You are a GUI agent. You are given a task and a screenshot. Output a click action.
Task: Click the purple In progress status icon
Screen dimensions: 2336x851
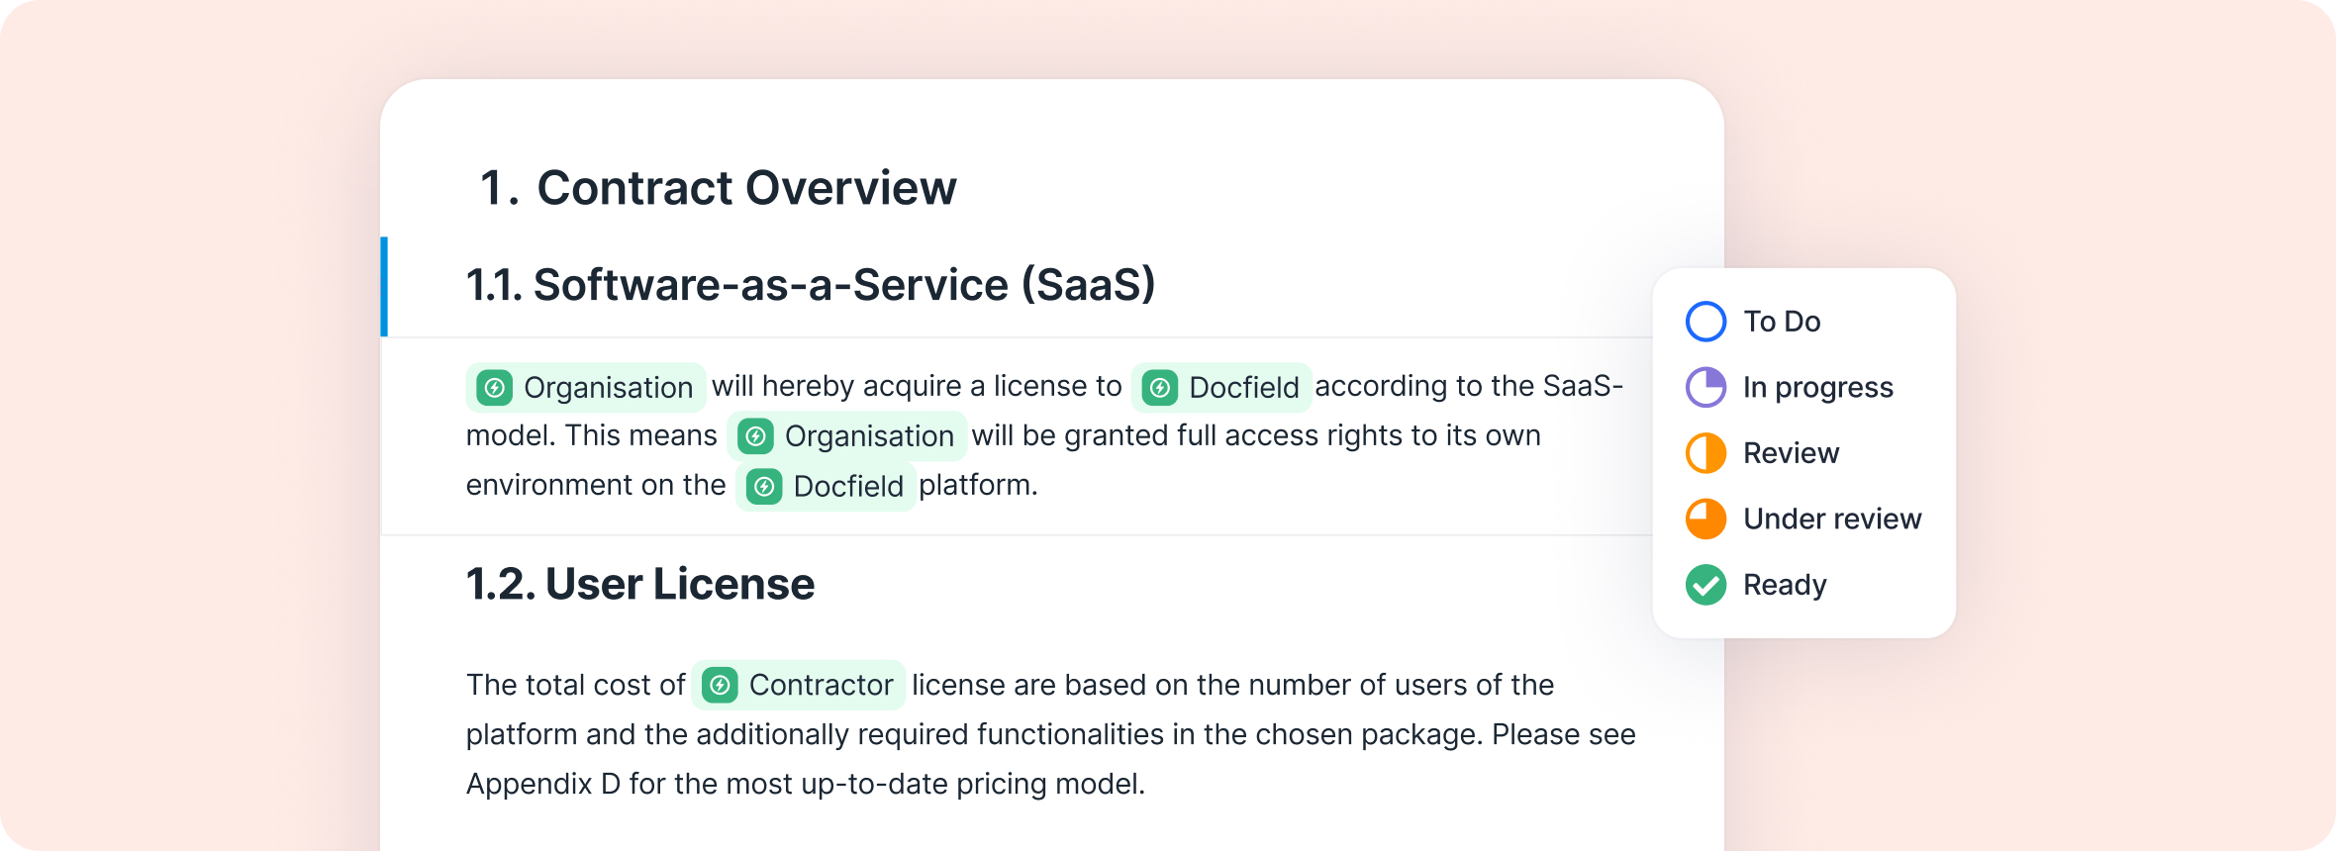tap(1705, 387)
